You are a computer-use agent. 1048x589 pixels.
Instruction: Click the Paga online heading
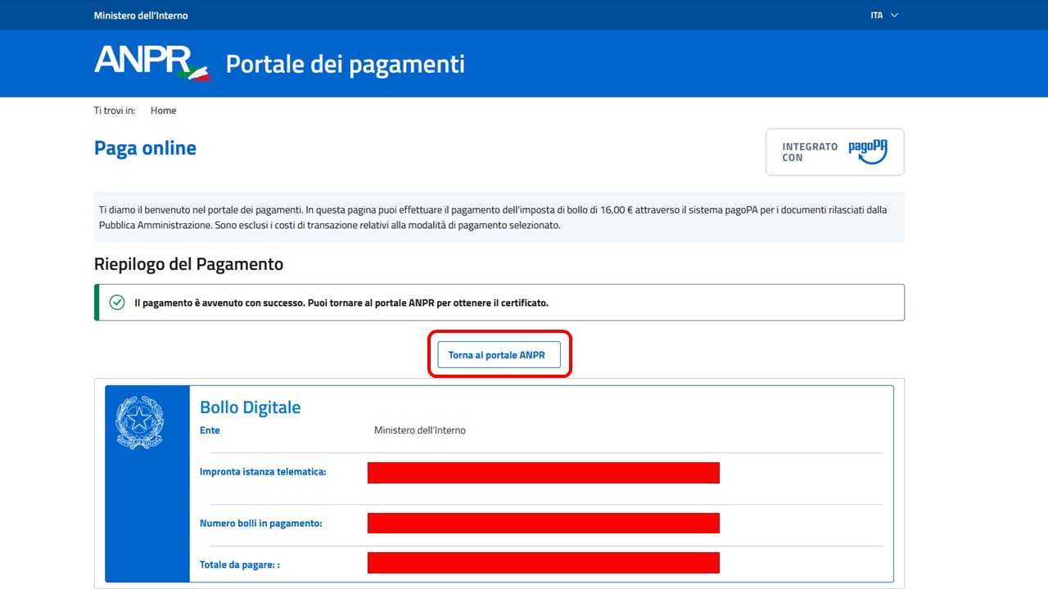pos(145,148)
